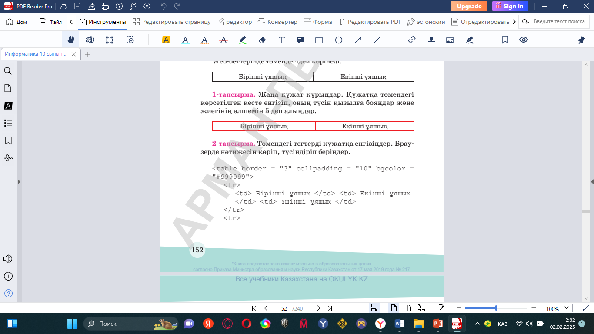Select the Strikethrough annotation tool

(224, 40)
